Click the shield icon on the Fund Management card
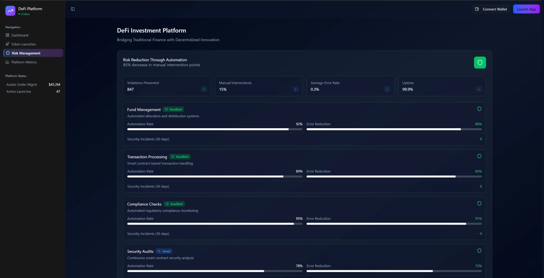 pos(480,109)
